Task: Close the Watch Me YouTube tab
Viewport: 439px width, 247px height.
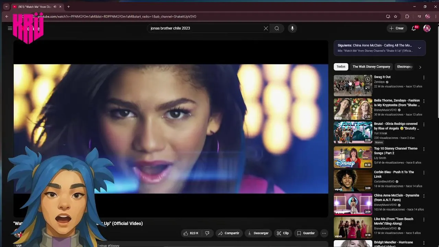Action: [x=60, y=7]
